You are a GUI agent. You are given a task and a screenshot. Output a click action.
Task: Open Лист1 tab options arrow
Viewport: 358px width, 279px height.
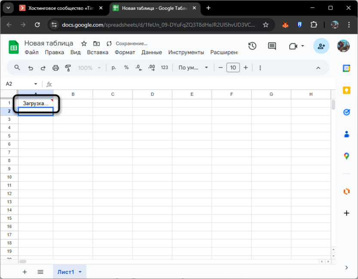(x=80, y=272)
